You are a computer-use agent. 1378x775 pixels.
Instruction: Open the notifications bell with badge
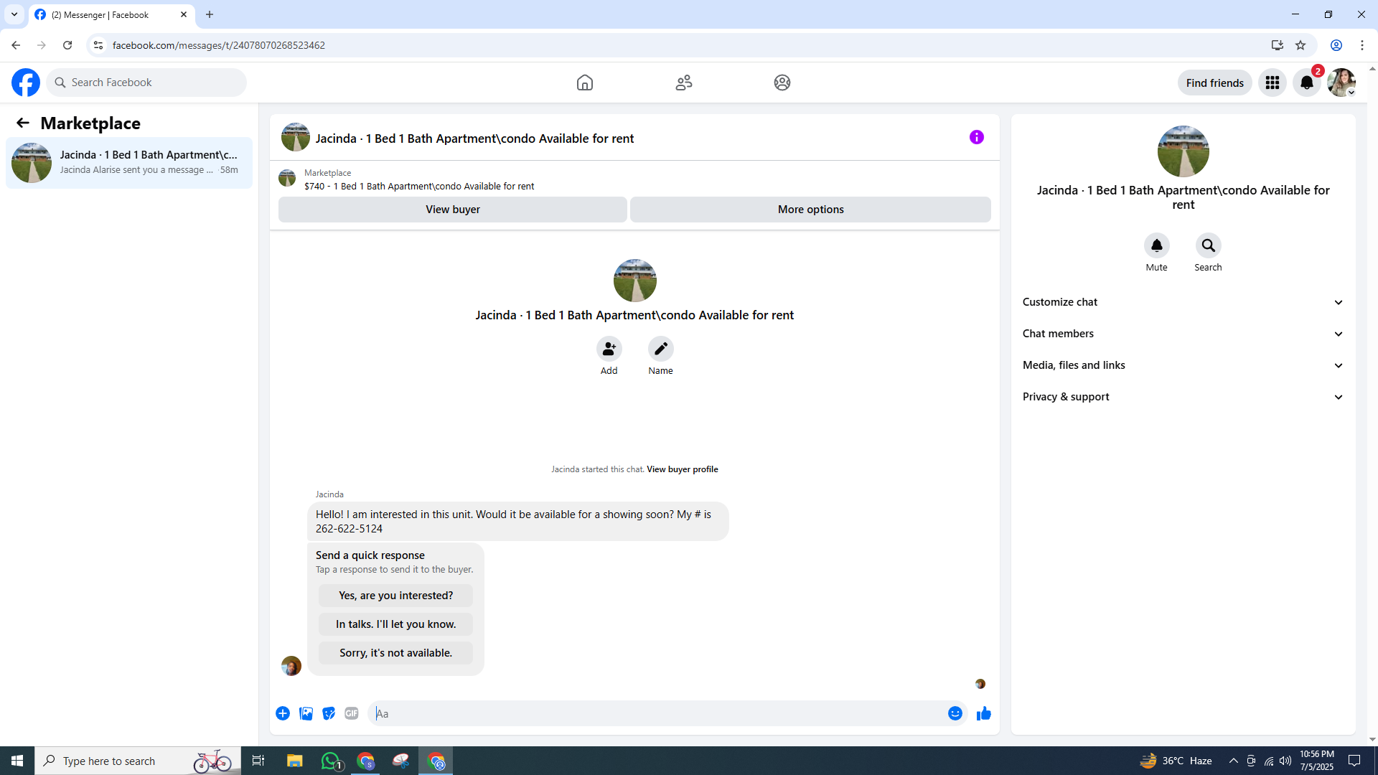1306,83
